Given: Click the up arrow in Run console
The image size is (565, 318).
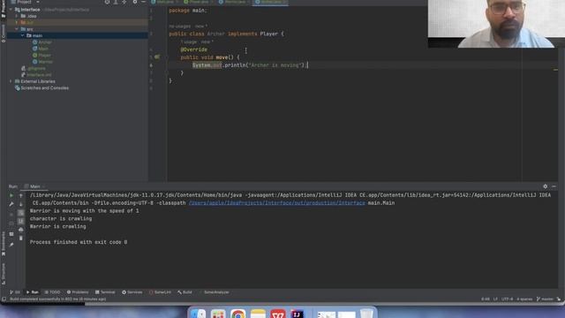Looking at the screenshot, I should (x=21, y=195).
